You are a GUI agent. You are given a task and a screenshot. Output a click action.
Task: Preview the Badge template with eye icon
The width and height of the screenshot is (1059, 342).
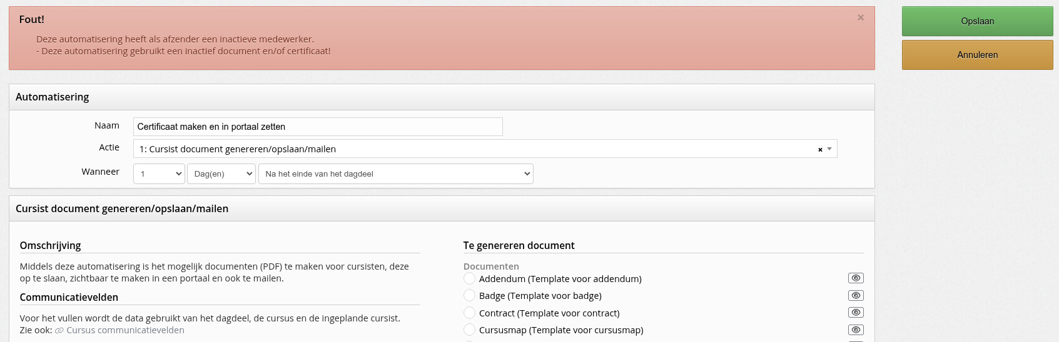point(855,295)
